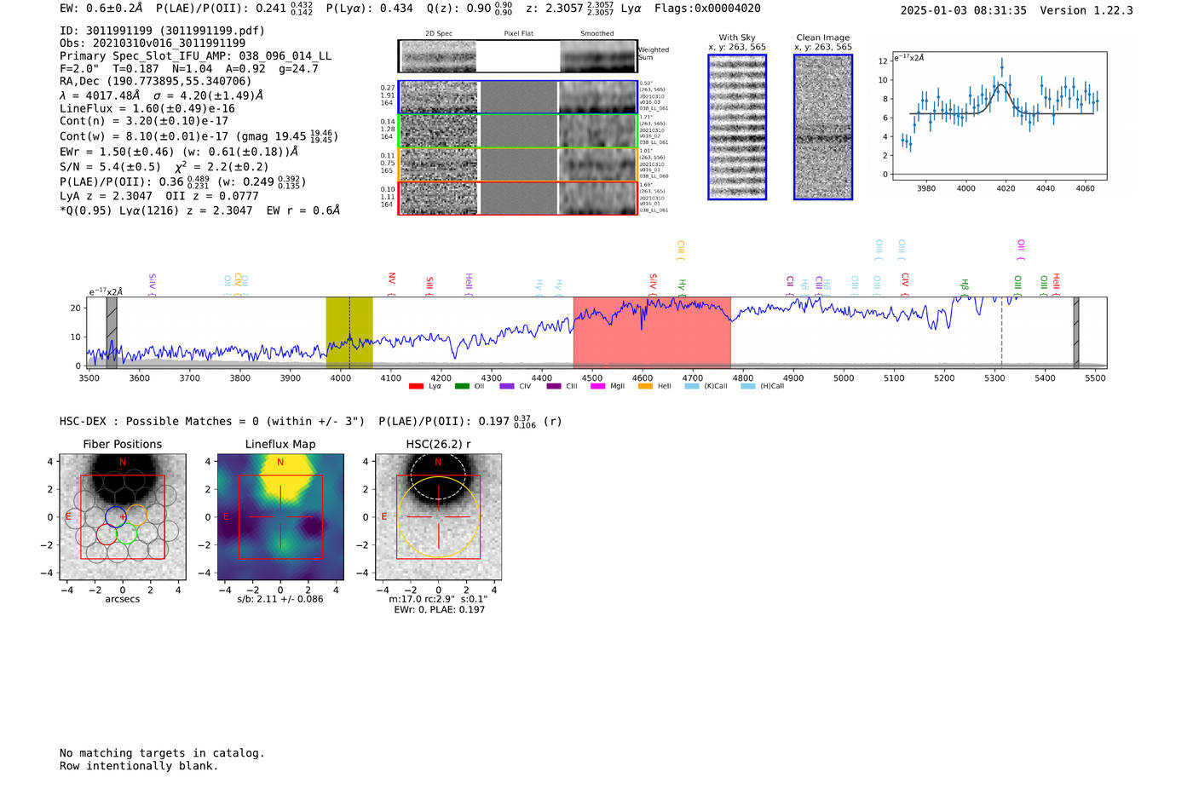Click the white dashed ellipse in HSC image
Viewport: 1193px width, 812px height.
[x=439, y=476]
